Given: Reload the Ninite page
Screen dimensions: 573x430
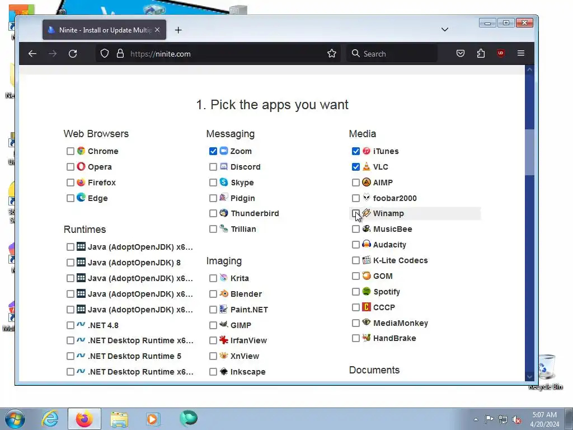Looking at the screenshot, I should [x=73, y=54].
